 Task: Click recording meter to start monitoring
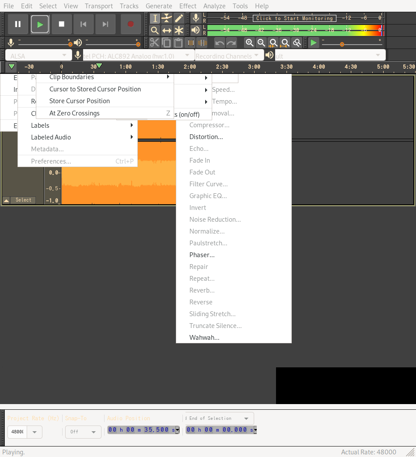294,18
